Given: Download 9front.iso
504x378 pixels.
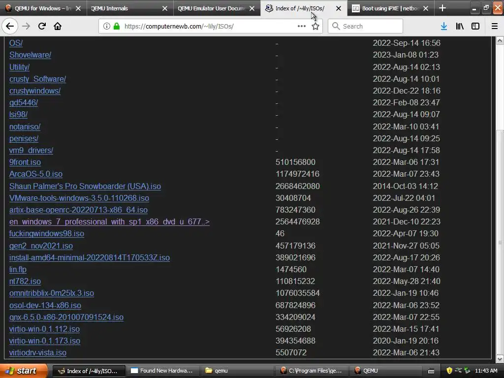Looking at the screenshot, I should (25, 162).
